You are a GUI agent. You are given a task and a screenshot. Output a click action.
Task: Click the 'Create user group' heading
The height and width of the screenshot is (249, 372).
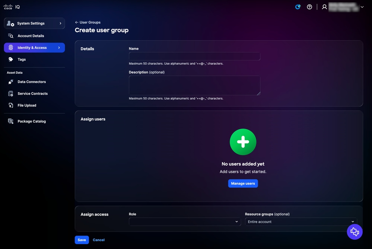pyautogui.click(x=102, y=30)
